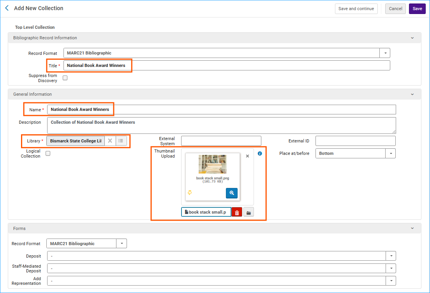Screen dimensions: 430x293
Task: Browse for a file with the folder icon
Action: click(248, 212)
